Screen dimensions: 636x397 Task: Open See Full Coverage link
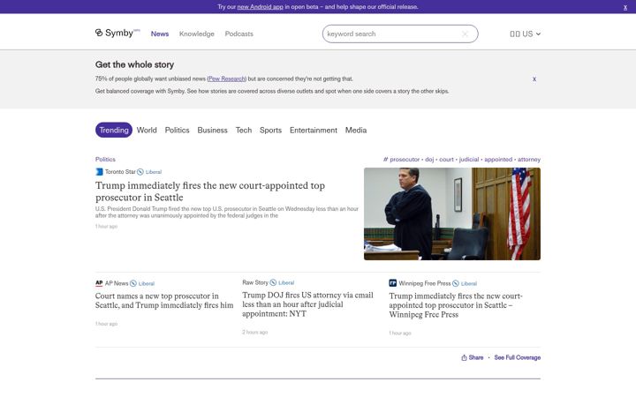tap(517, 357)
